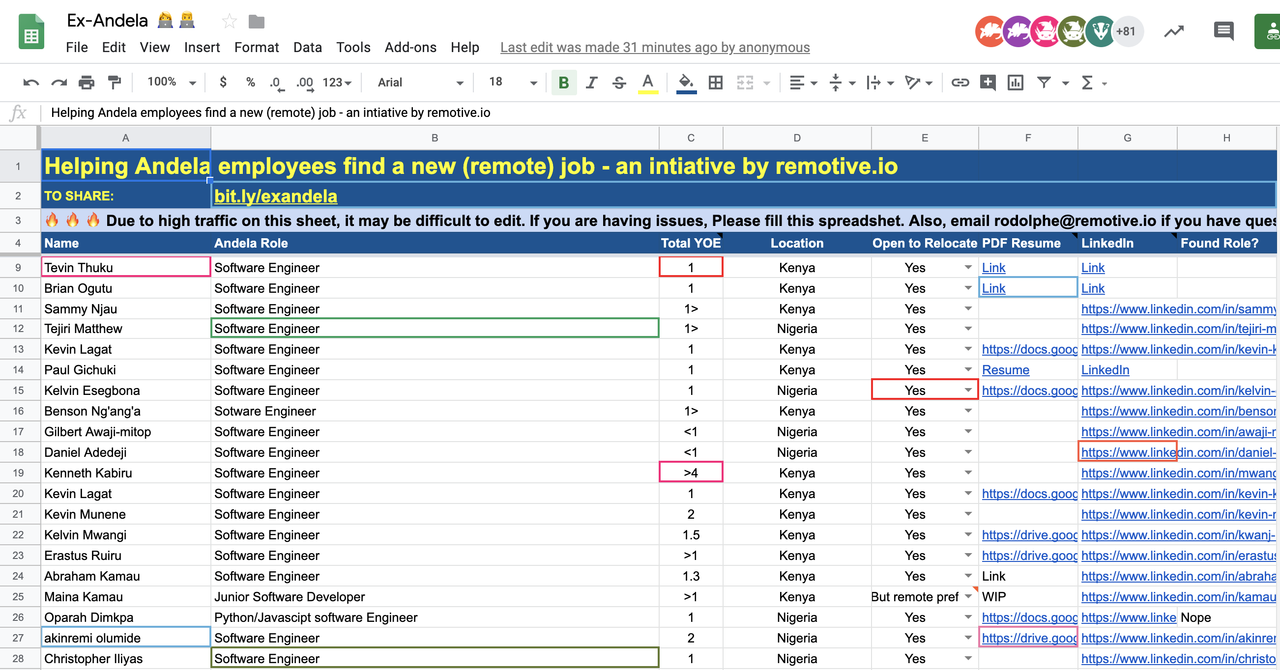Open the Arial font family dropdown
Screen dimensions: 1280x670
point(420,83)
